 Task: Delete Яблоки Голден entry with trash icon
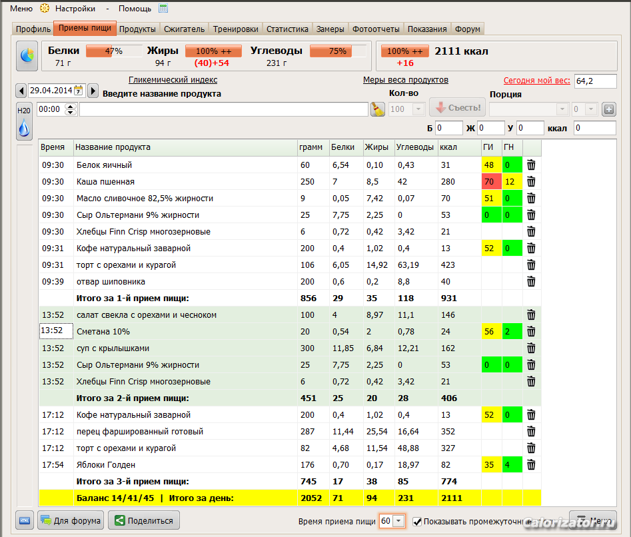pos(531,465)
